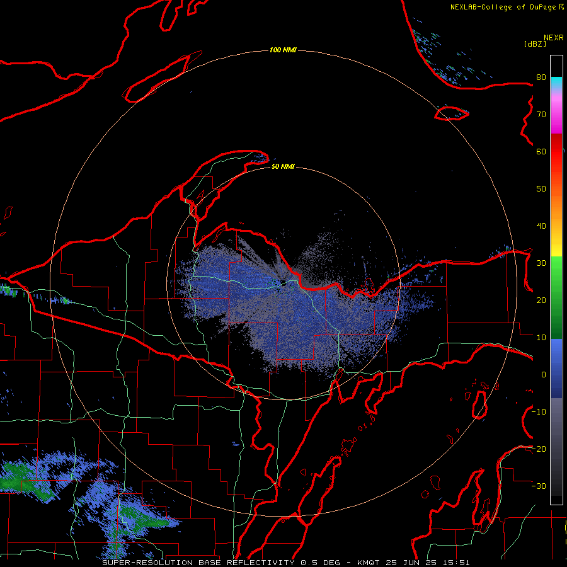Click the 10 dBZ scale label

[x=541, y=338]
